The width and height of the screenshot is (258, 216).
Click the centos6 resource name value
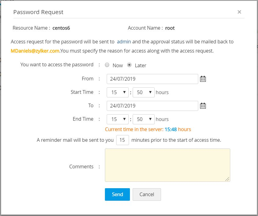[61, 28]
